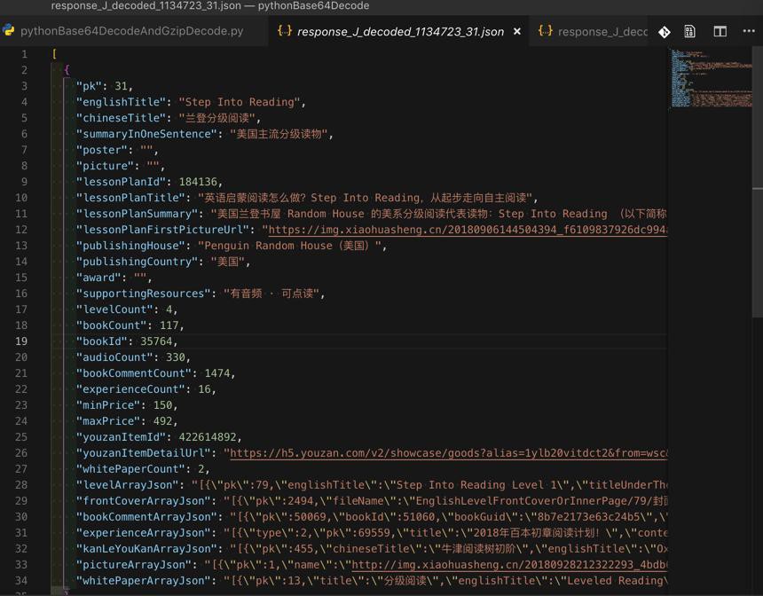Split the editor to the right
The height and width of the screenshot is (596, 763).
coord(720,32)
